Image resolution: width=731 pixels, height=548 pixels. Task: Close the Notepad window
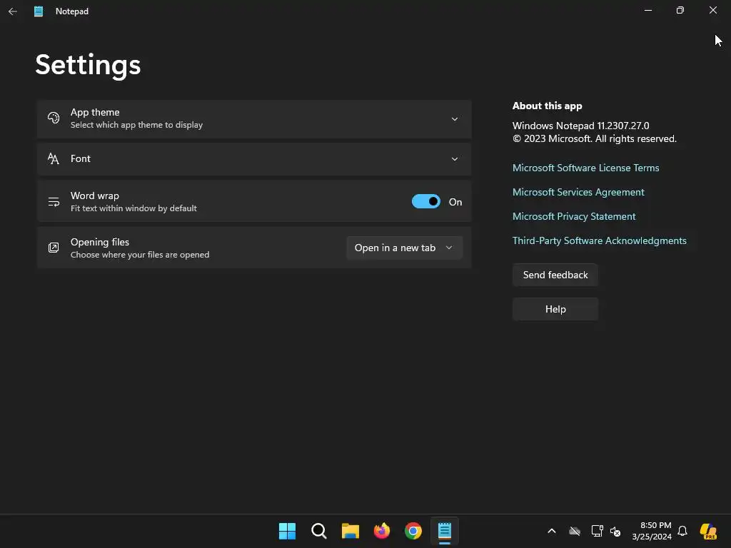(x=713, y=10)
